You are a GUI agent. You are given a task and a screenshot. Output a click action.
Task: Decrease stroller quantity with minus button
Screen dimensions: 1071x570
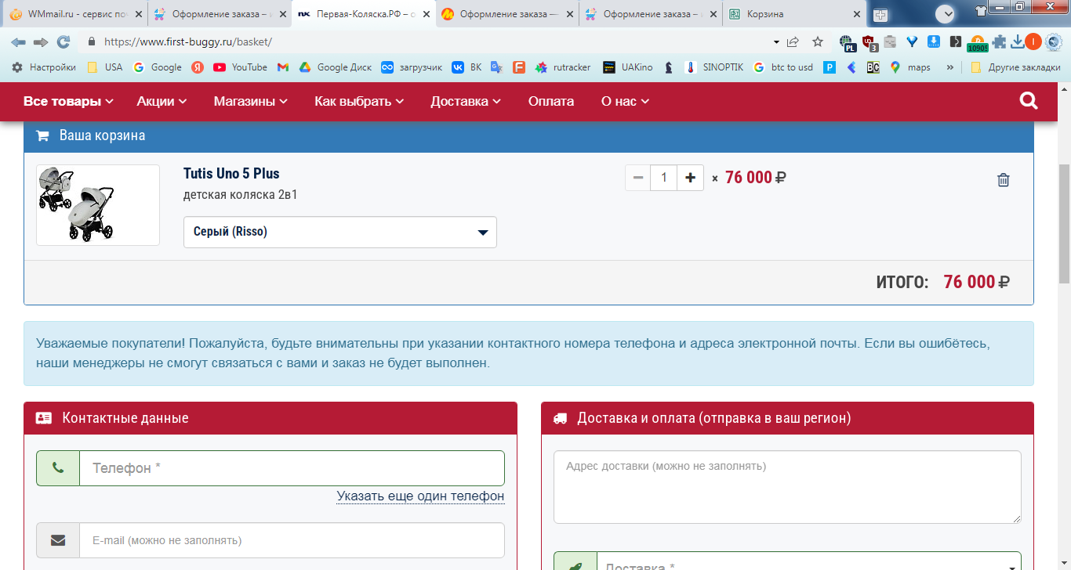pos(638,178)
